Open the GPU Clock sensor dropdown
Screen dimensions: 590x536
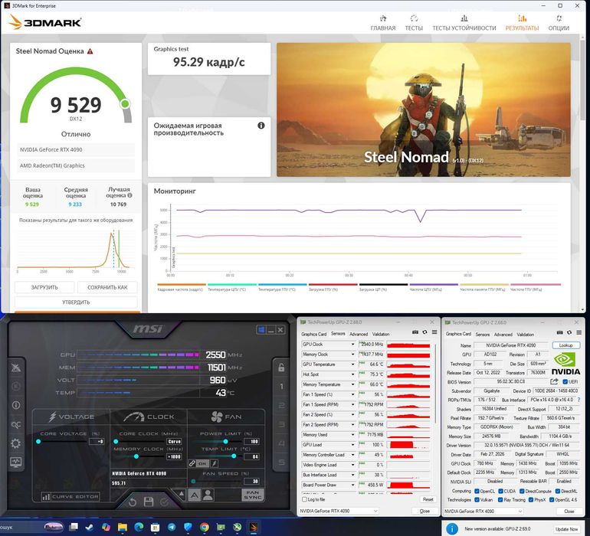pos(353,344)
